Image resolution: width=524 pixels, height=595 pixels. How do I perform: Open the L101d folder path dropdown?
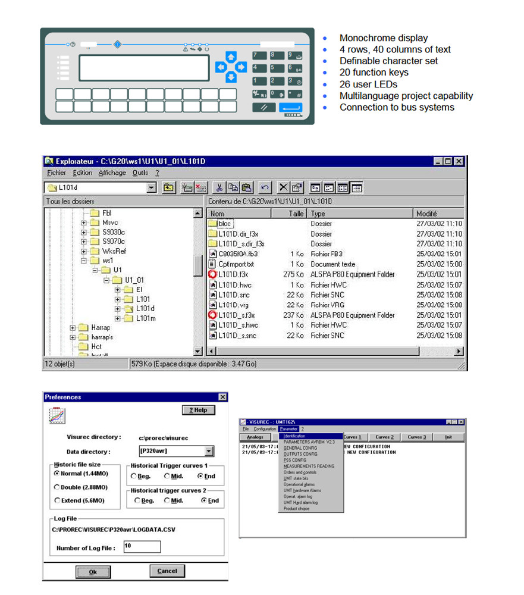tap(152, 188)
